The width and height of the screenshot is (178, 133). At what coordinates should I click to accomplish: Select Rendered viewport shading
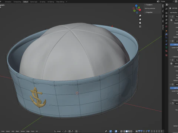pyautogui.click(x=131, y=131)
